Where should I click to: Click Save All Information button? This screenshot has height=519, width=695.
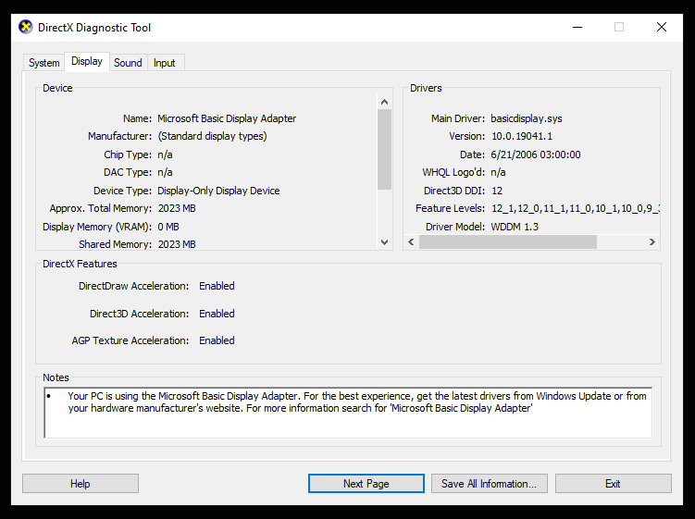[x=489, y=484]
